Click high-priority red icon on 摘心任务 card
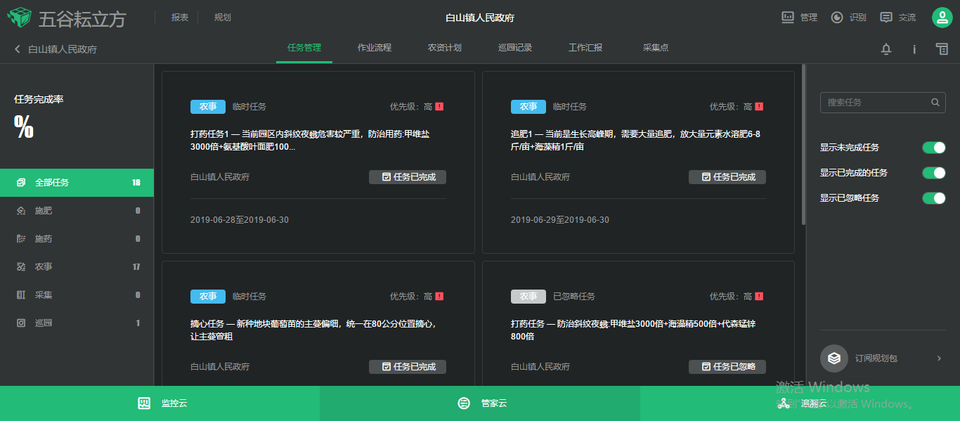 (x=439, y=297)
